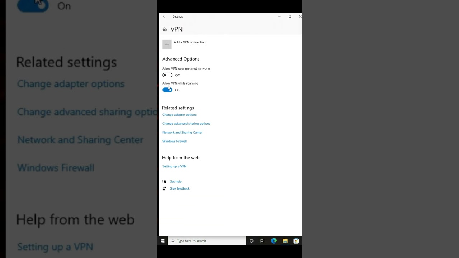Click the 'Allow VPN while roaming' label
This screenshot has height=258, width=459.
[180, 83]
